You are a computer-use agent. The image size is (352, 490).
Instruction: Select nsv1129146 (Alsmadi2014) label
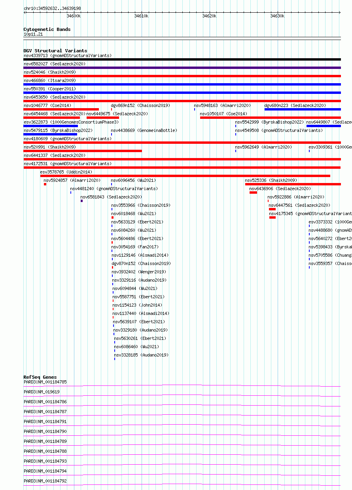point(140,255)
